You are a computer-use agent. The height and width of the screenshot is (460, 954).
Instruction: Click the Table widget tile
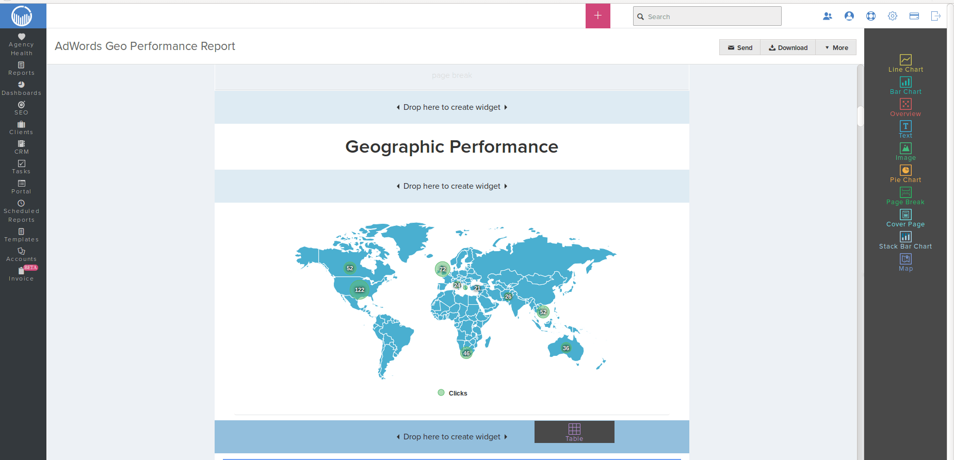574,432
